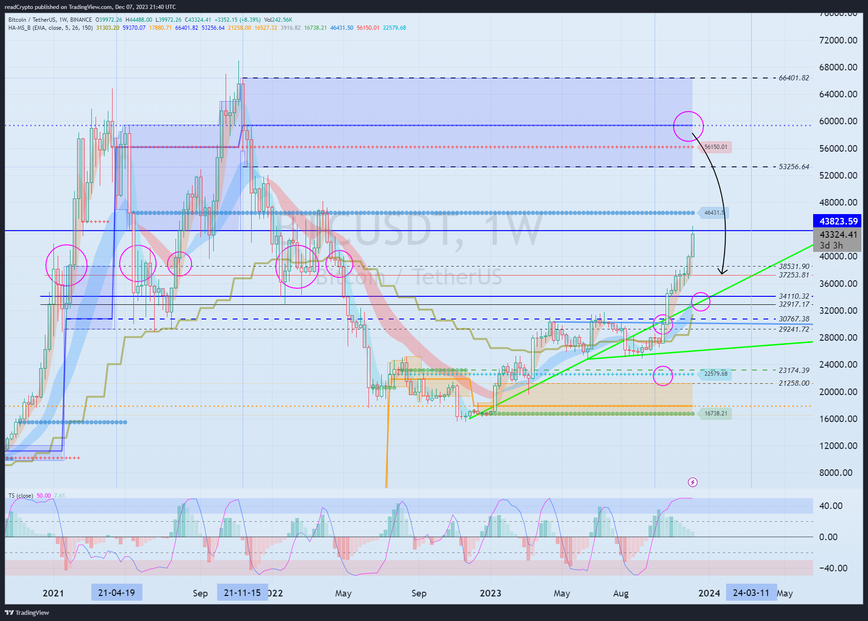This screenshot has width=868, height=621.
Task: Click the 8000.00 tick on the price axis
Action: coord(835,473)
